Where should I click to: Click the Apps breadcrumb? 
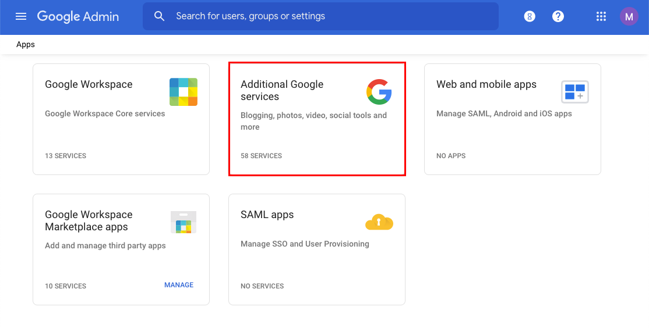pos(26,45)
